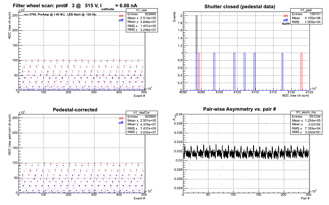
Task: Select 'RMS y 3.042e+07' in the h1_rawCor box
Action: tap(142, 132)
